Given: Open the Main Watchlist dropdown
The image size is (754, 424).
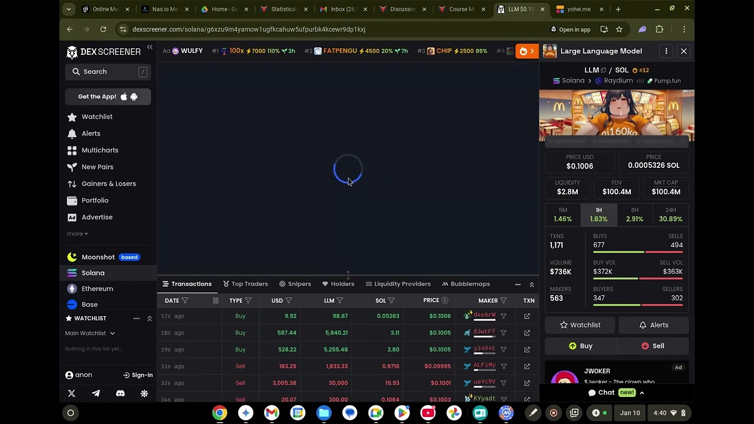Looking at the screenshot, I should pos(90,333).
